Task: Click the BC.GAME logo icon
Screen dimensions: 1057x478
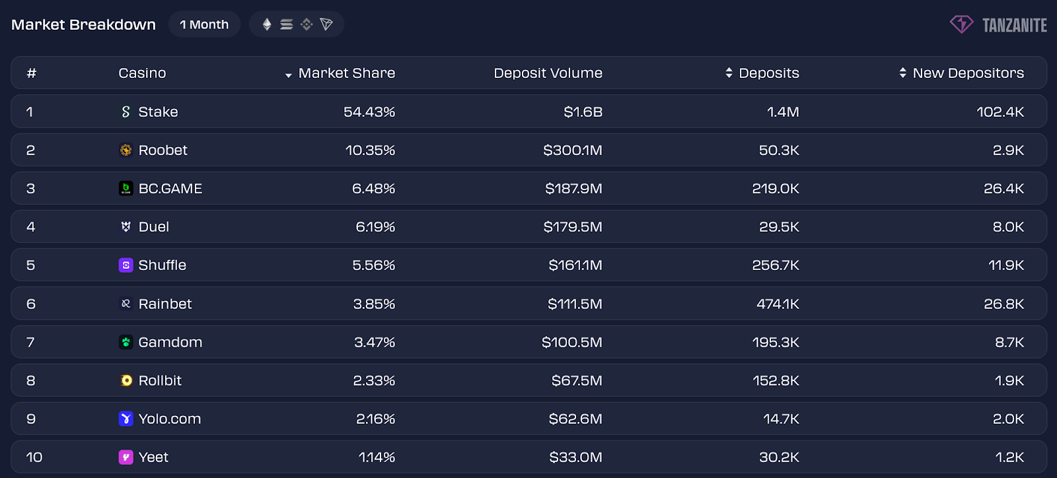Action: (x=126, y=188)
